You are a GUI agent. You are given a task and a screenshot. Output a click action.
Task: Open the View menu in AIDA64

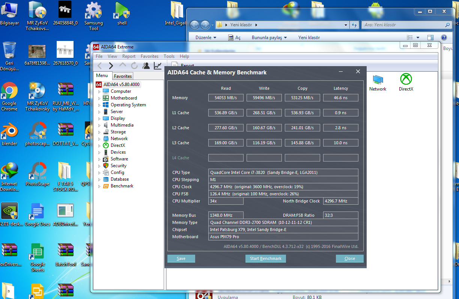[112, 56]
